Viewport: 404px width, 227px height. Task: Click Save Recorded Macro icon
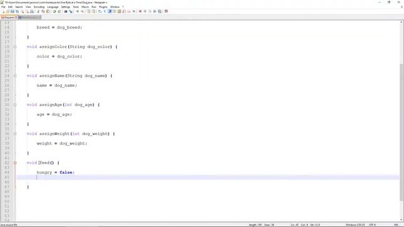[160, 11]
